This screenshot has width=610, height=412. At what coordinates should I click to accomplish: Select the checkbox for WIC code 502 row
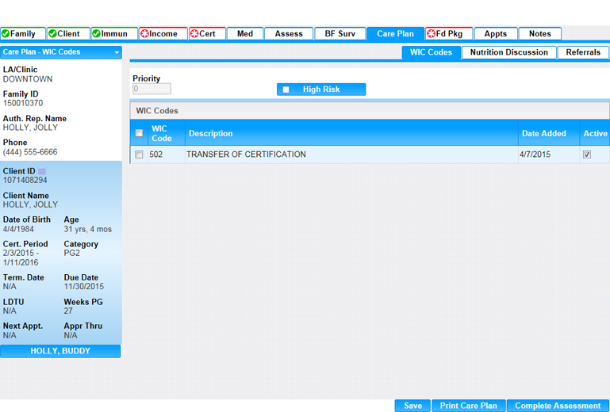point(139,154)
